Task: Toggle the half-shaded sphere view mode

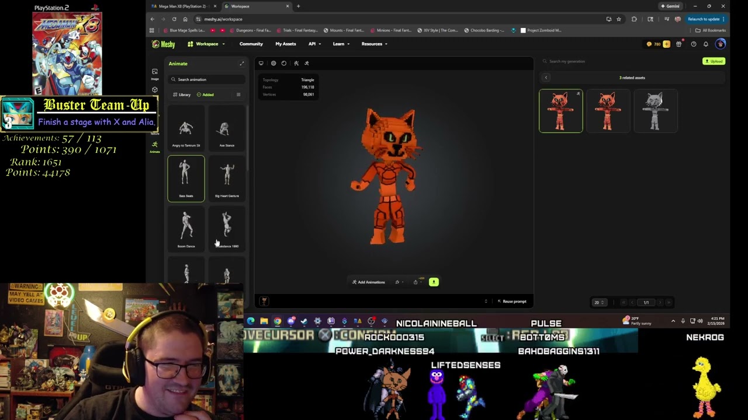Action: pos(283,63)
